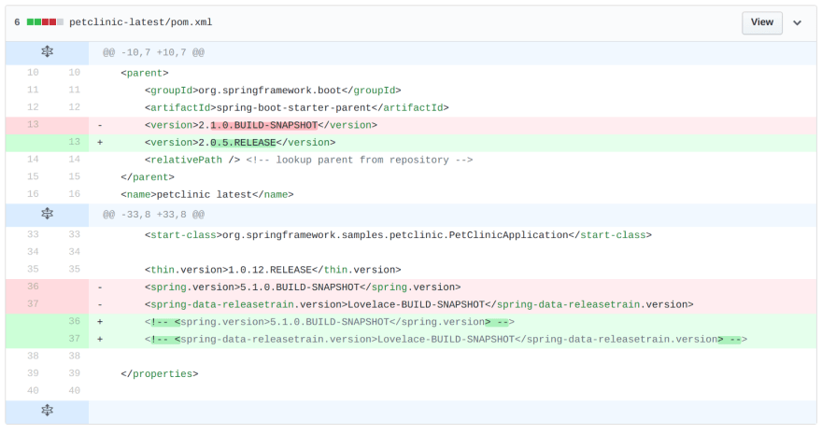This screenshot has height=434, width=822.
Task: Collapse the pom.xml file diff chevron
Action: 797,22
